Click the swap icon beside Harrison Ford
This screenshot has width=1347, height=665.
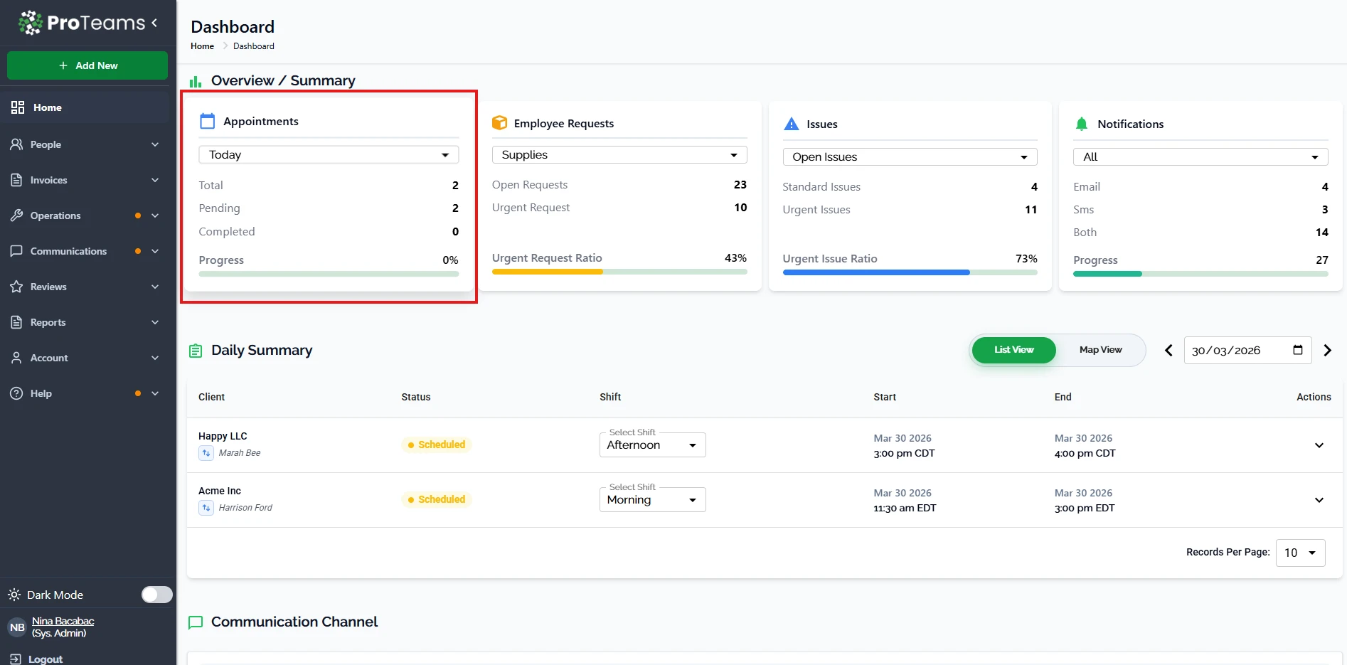coord(206,508)
